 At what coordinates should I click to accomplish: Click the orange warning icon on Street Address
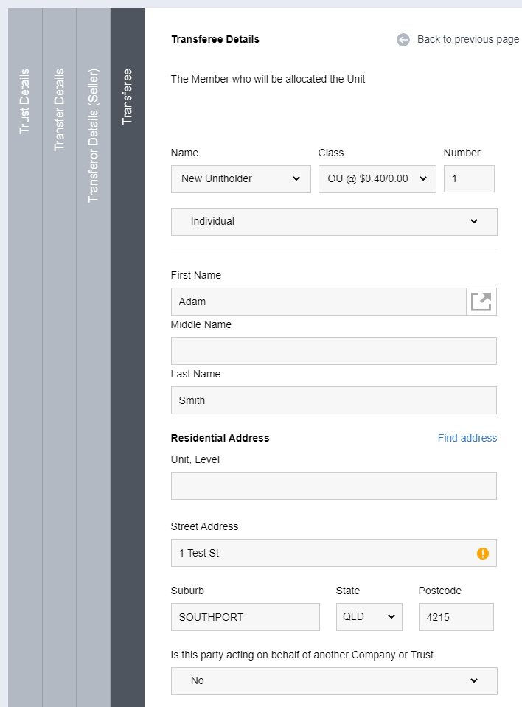coord(483,553)
